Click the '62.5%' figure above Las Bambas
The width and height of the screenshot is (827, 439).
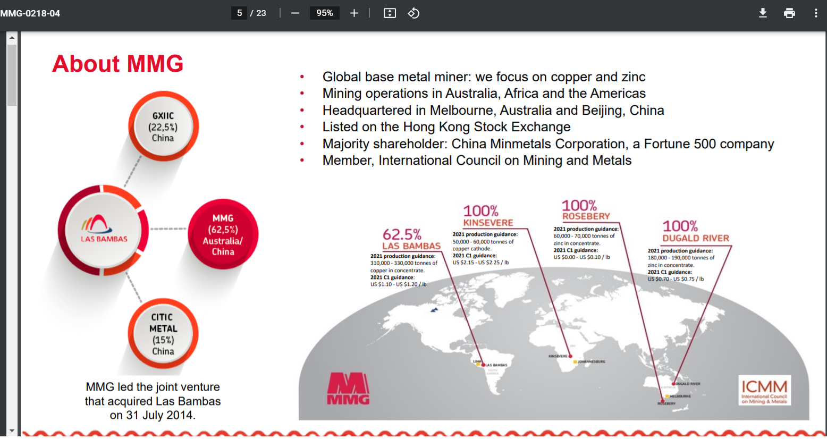(x=402, y=234)
